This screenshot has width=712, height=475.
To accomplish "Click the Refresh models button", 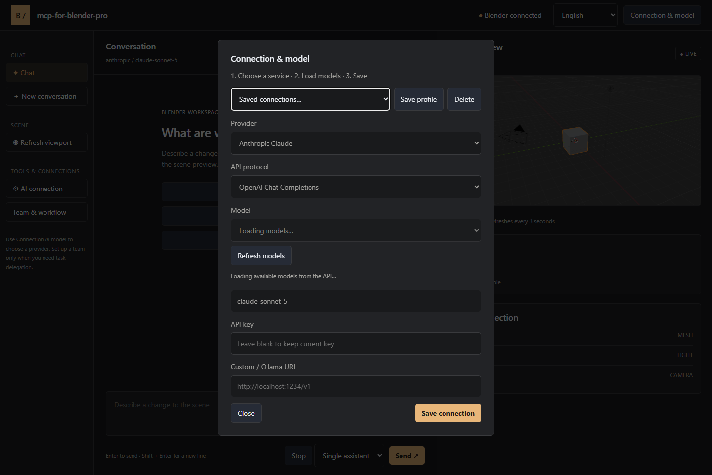I will click(x=261, y=256).
